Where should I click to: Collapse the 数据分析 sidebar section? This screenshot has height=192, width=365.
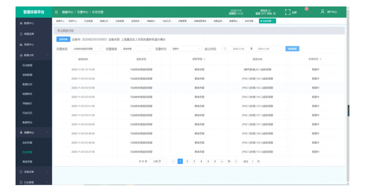pyautogui.click(x=47, y=55)
